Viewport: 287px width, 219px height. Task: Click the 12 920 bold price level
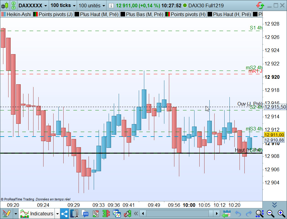pos(272,77)
